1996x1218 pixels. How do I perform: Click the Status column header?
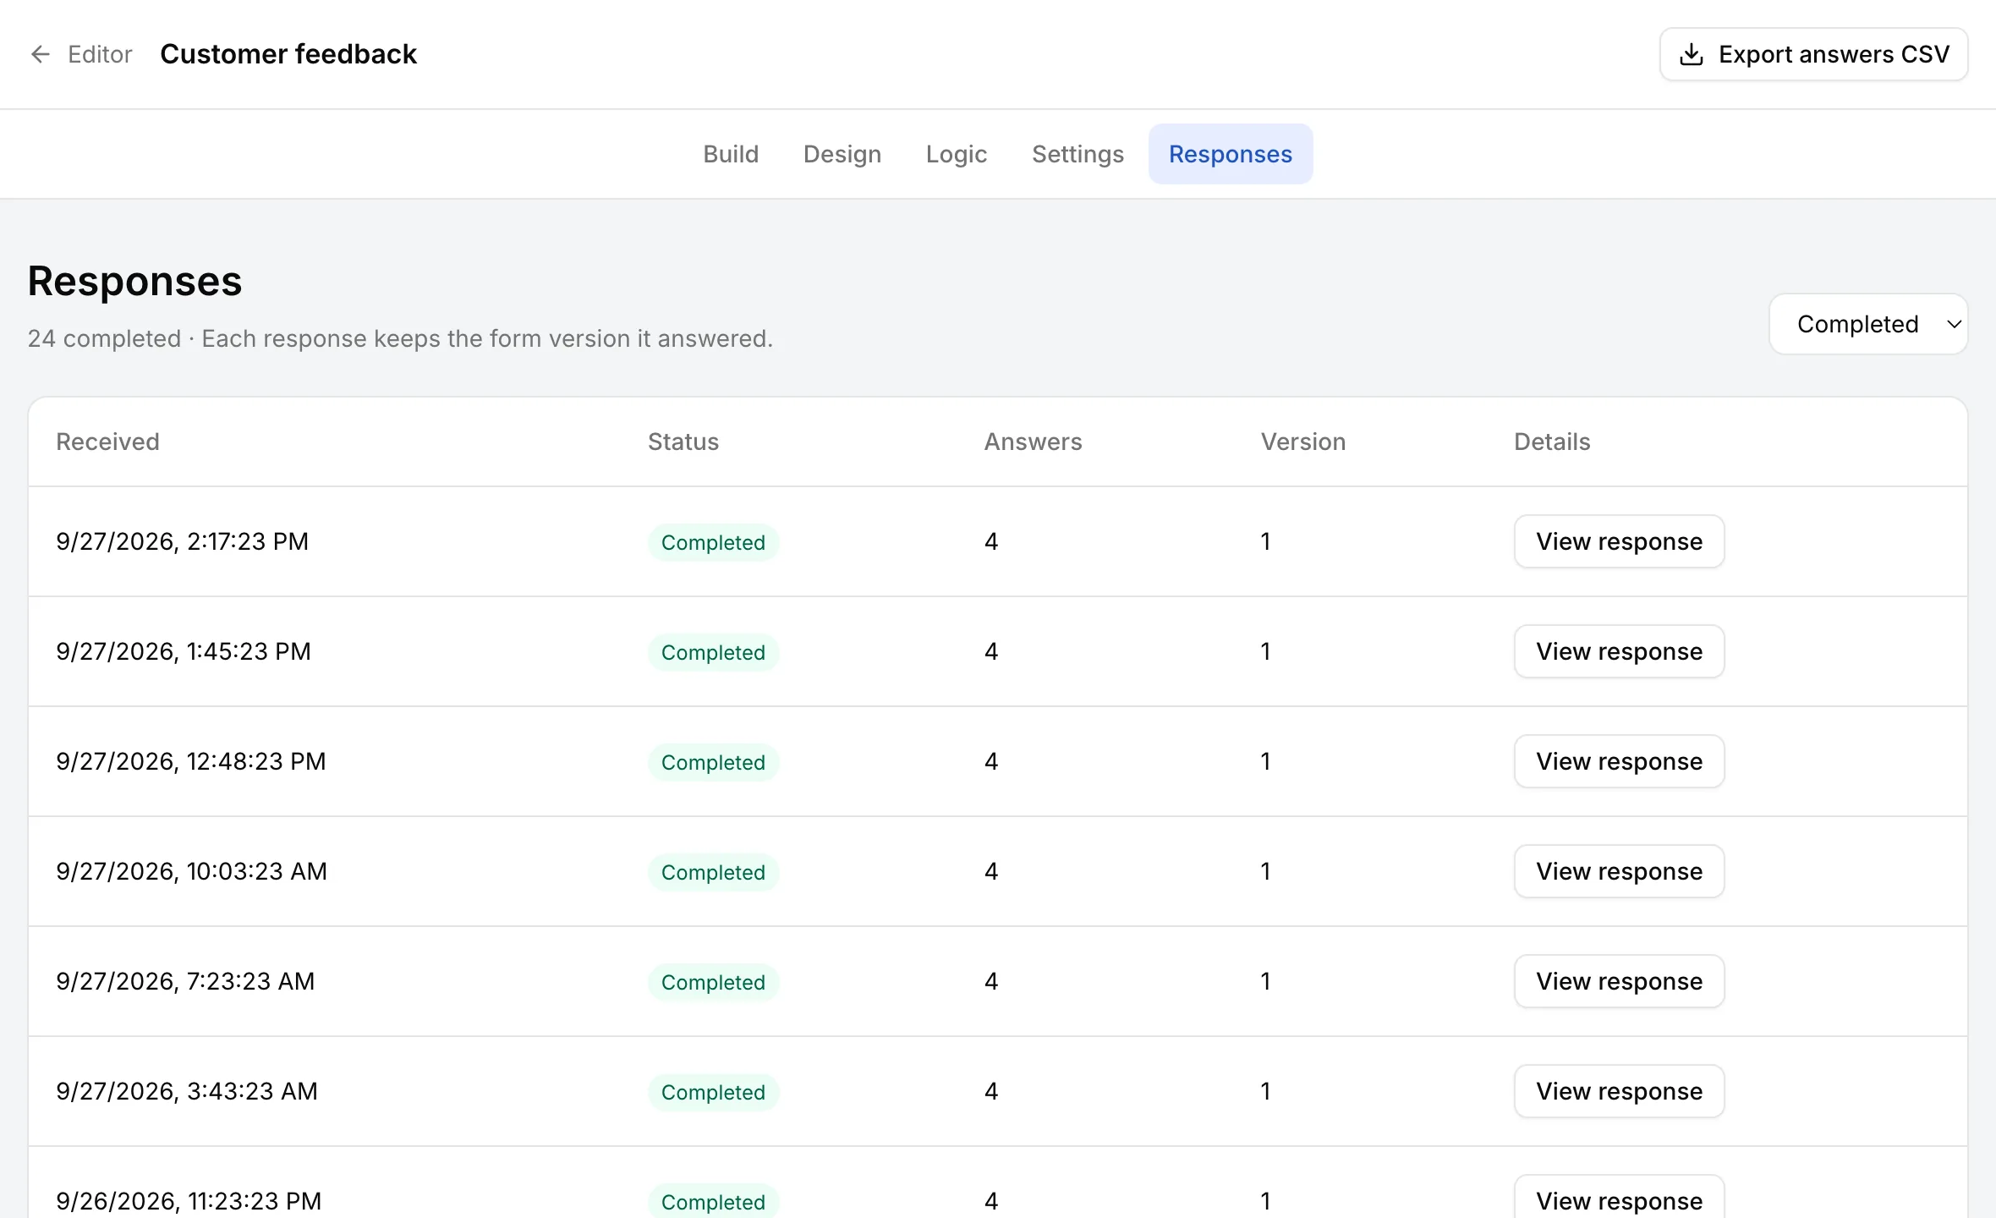coord(683,442)
